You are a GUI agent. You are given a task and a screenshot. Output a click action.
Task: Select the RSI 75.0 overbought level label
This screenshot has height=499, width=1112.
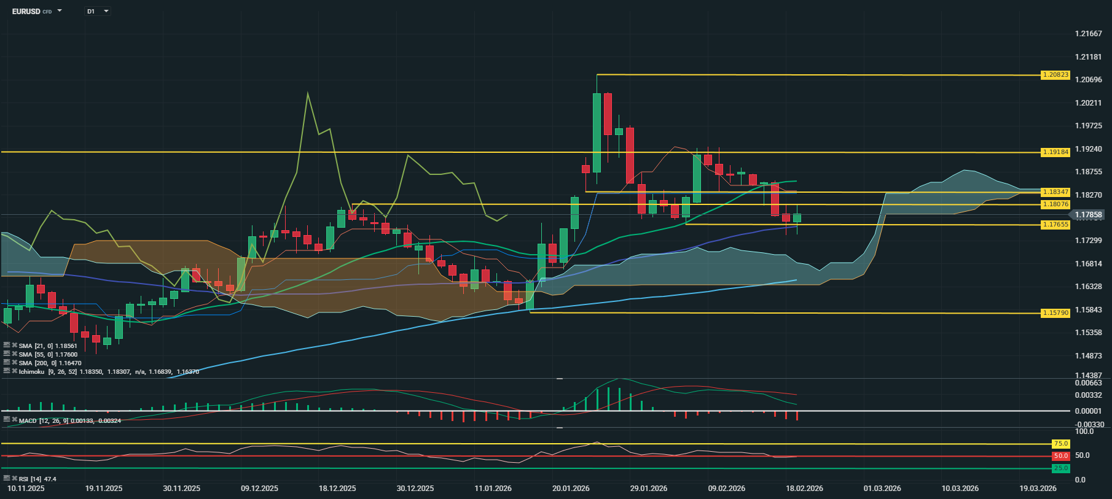point(1060,444)
